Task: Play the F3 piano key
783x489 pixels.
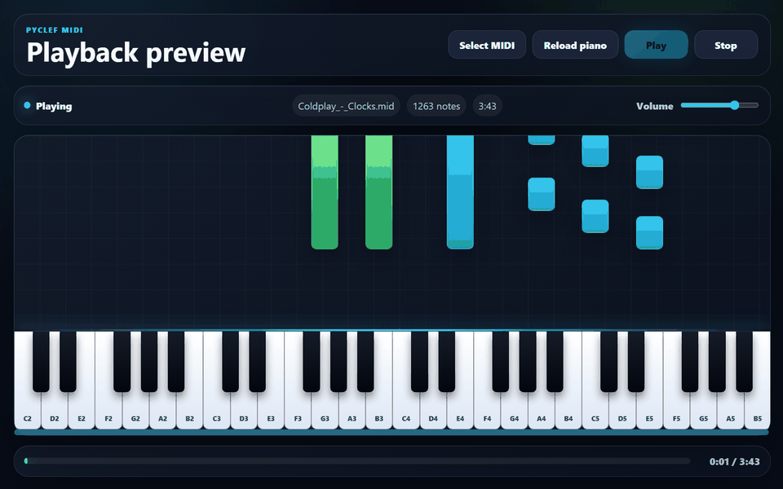Action: (x=298, y=412)
